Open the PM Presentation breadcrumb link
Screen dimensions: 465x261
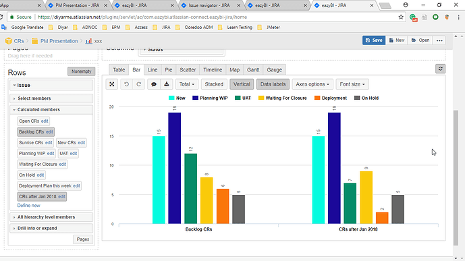coord(59,41)
